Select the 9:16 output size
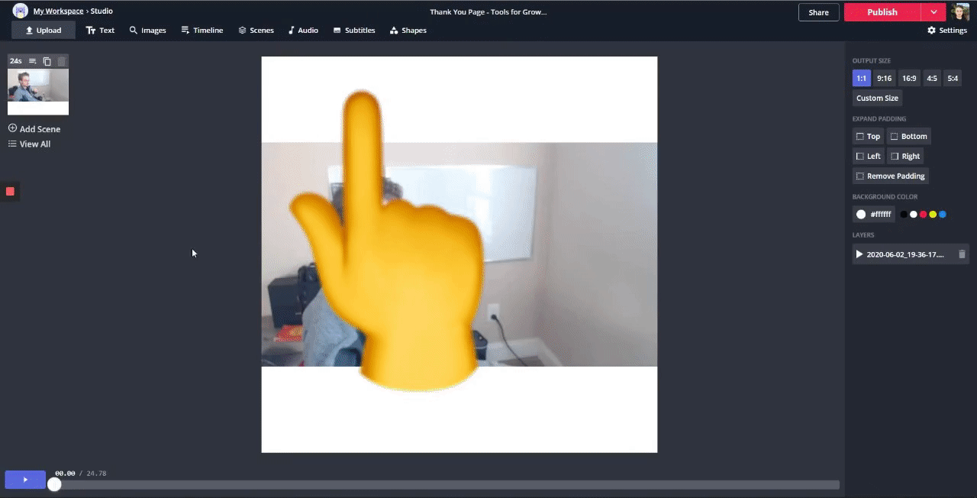The width and height of the screenshot is (977, 498). (x=884, y=78)
